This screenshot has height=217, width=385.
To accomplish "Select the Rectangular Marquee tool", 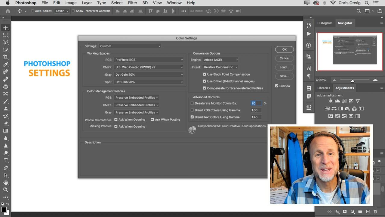I will (x=5, y=35).
